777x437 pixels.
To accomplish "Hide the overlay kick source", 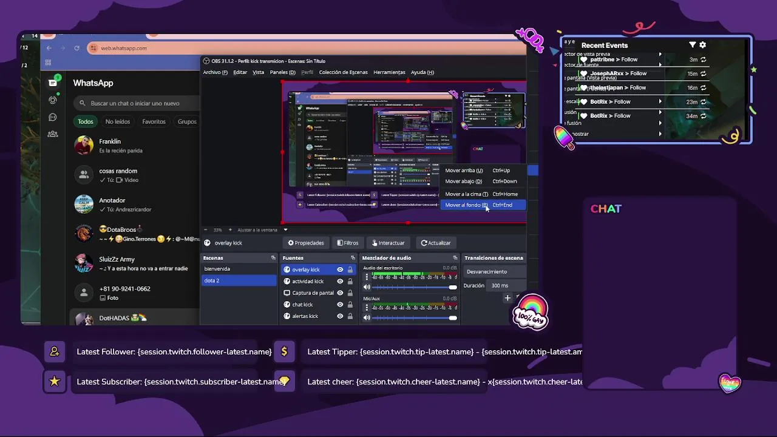I will (x=340, y=269).
